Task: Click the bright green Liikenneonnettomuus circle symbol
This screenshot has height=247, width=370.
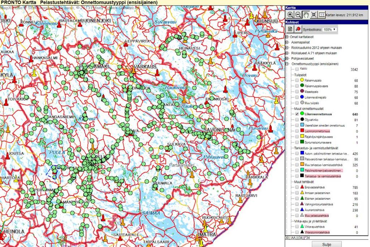Action: [x=302, y=114]
